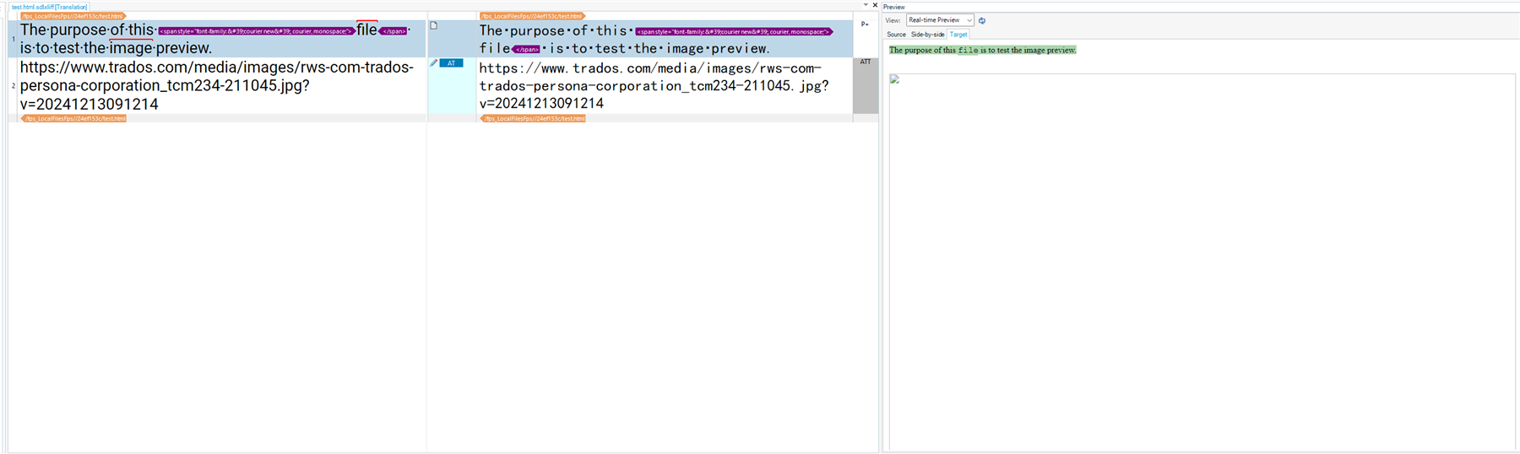
Task: Click the top orange test.html tag on target side
Action: 533,16
